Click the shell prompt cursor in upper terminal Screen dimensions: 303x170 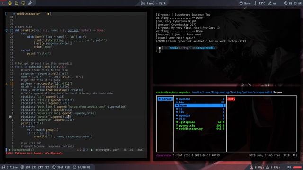[160, 51]
